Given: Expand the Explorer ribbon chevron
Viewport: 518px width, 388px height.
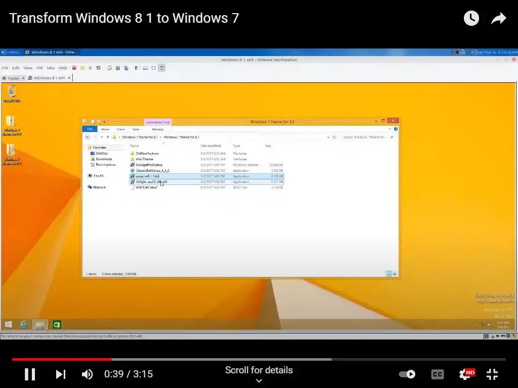Looking at the screenshot, I should click(390, 129).
